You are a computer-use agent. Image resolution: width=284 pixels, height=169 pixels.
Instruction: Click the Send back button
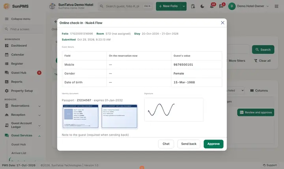pos(189,144)
